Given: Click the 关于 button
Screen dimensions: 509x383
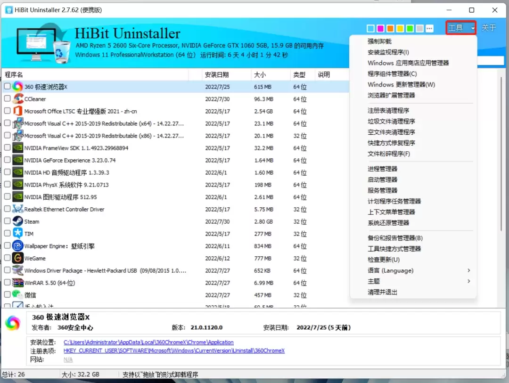Looking at the screenshot, I should pos(489,28).
